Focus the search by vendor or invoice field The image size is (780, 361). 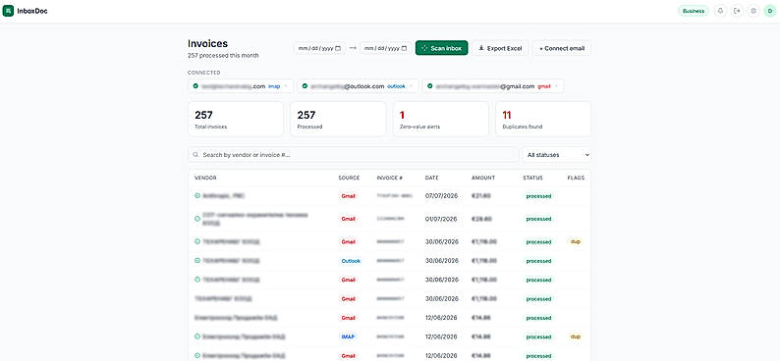tap(354, 155)
